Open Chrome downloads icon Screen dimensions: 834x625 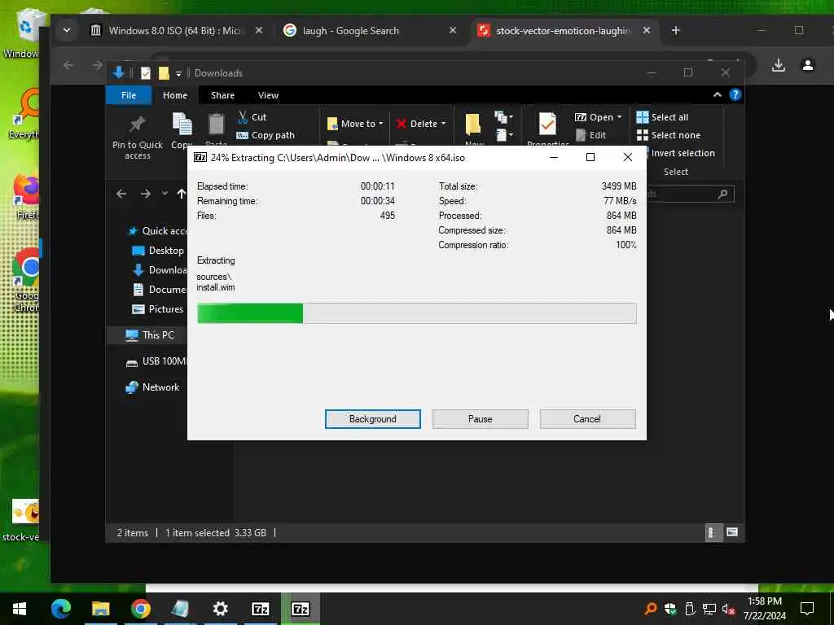coord(778,65)
